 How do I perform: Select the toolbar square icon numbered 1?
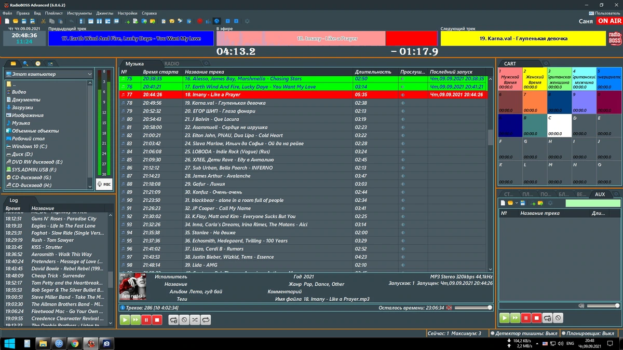(227, 21)
